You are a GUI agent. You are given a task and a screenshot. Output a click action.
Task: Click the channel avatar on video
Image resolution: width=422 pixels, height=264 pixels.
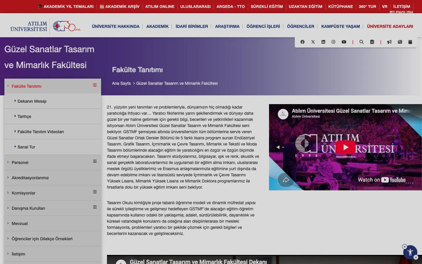(x=283, y=114)
